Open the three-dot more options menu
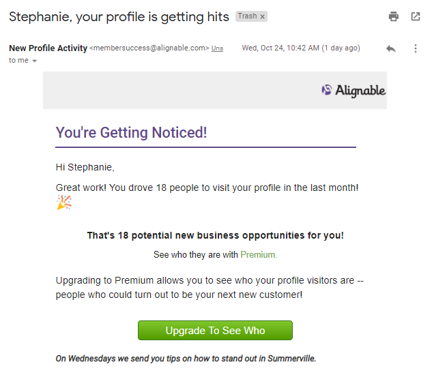 [416, 48]
